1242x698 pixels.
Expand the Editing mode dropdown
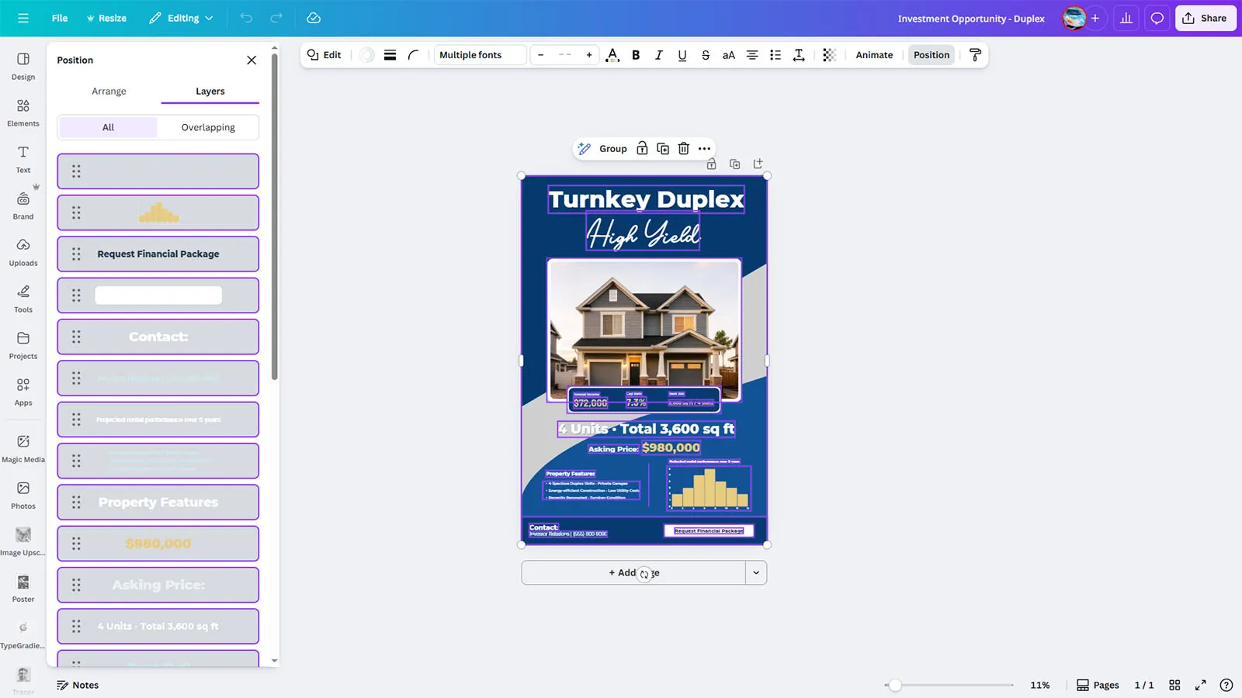pyautogui.click(x=182, y=18)
